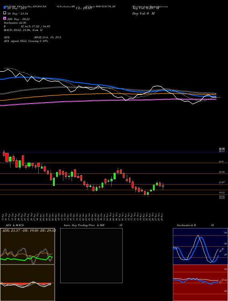228x301 pixels.
Task: Click 'ADX: 21.57 +DY: 19.05 -DY: 29.52' header
Action: (x=29, y=230)
